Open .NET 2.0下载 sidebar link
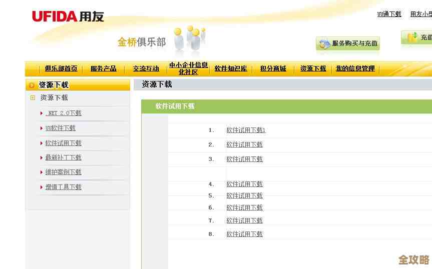 click(64, 113)
